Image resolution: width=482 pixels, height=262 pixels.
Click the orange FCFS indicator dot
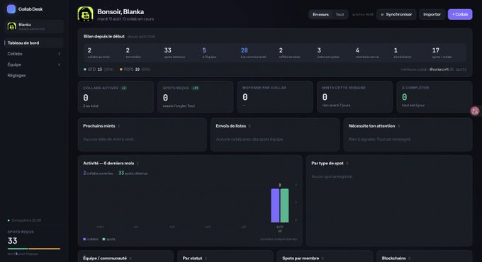pyautogui.click(x=121, y=69)
